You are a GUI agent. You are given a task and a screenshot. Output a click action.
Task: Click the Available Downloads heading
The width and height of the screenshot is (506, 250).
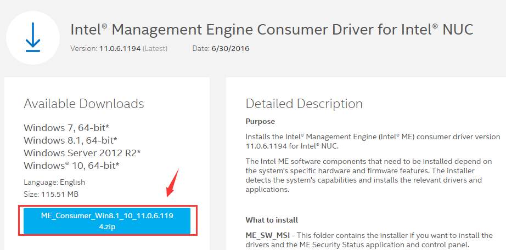click(x=84, y=104)
